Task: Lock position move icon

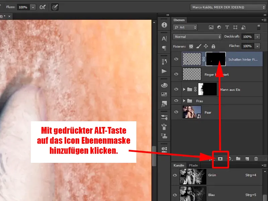Action: point(206,46)
